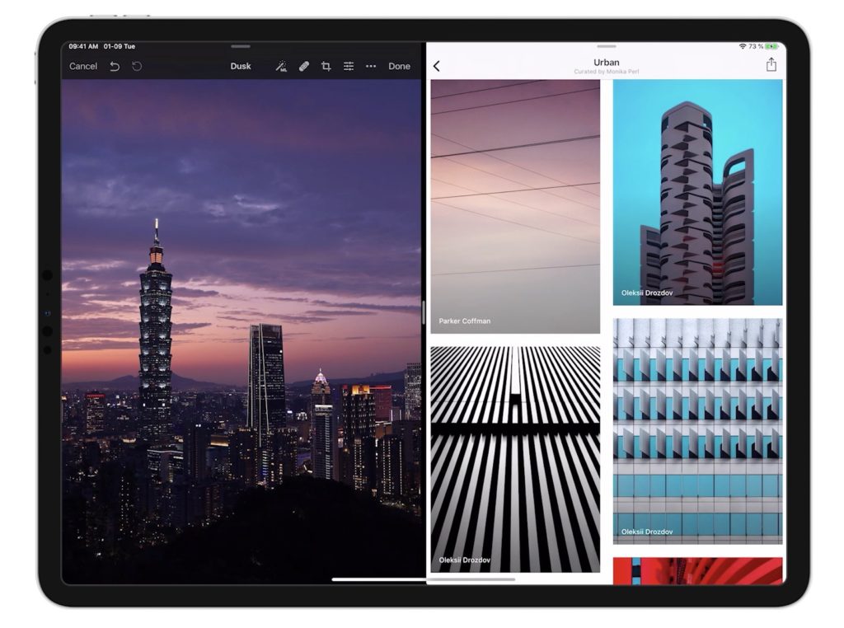Open the adjustments sliders panel

[350, 67]
